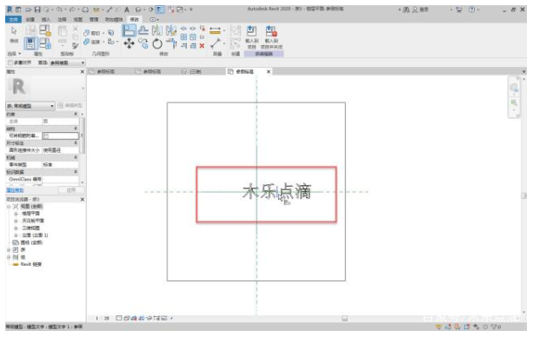The image size is (533, 337).
Task: Open the Prefer reference dropdown in options bar
Action: click(x=68, y=63)
